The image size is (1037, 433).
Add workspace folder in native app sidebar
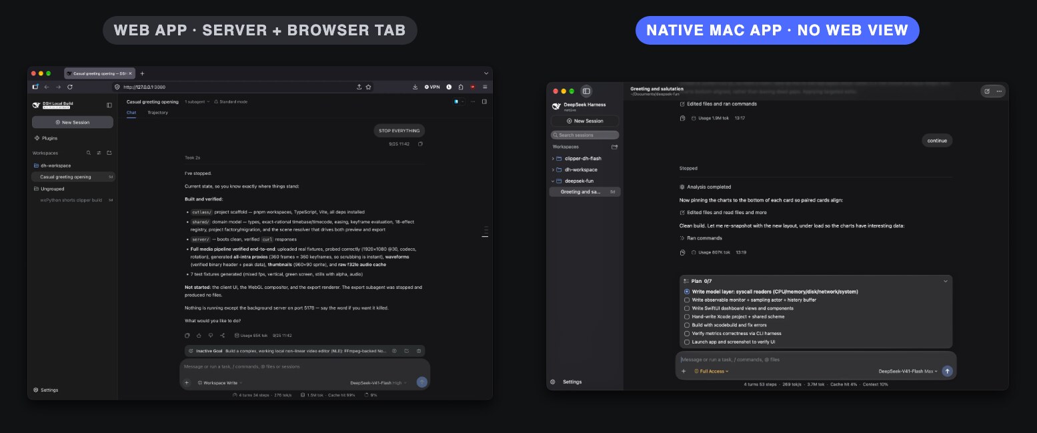(x=614, y=147)
